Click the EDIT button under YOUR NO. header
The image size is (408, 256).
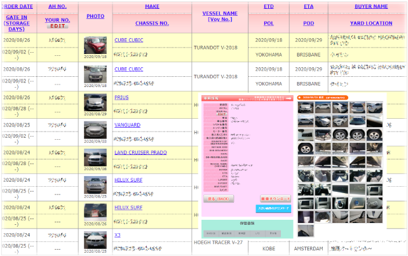pos(57,26)
